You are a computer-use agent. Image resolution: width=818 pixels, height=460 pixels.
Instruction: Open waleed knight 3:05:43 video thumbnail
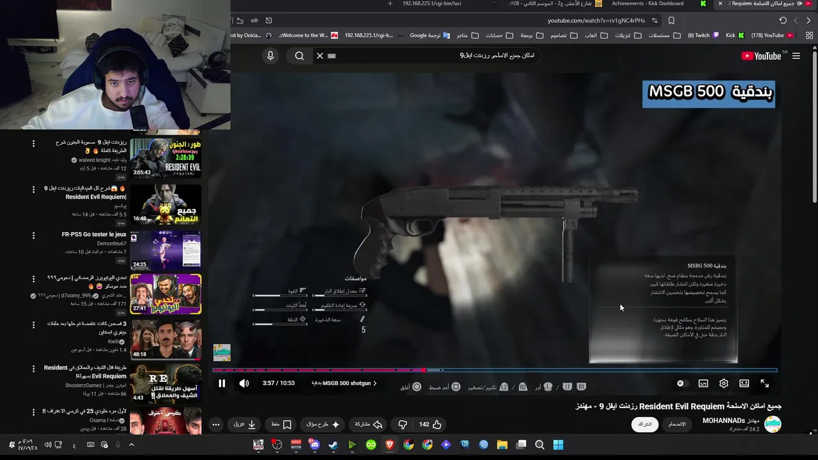coord(166,157)
